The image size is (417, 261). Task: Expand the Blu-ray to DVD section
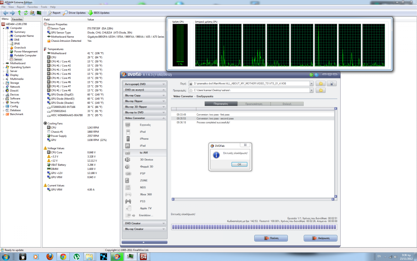[145, 112]
